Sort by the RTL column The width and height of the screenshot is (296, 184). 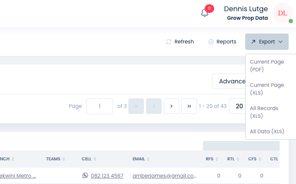pos(233,159)
